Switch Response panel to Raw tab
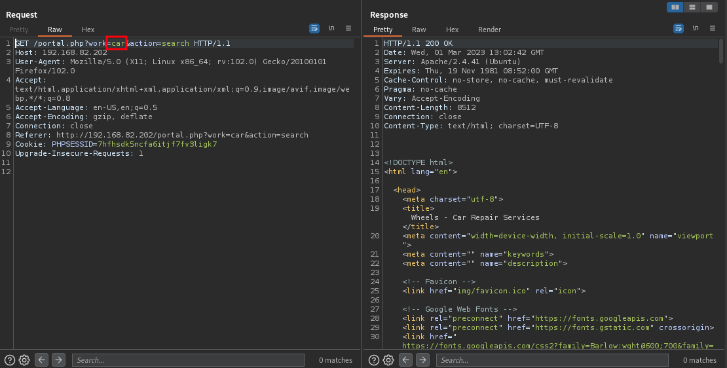 (x=419, y=29)
